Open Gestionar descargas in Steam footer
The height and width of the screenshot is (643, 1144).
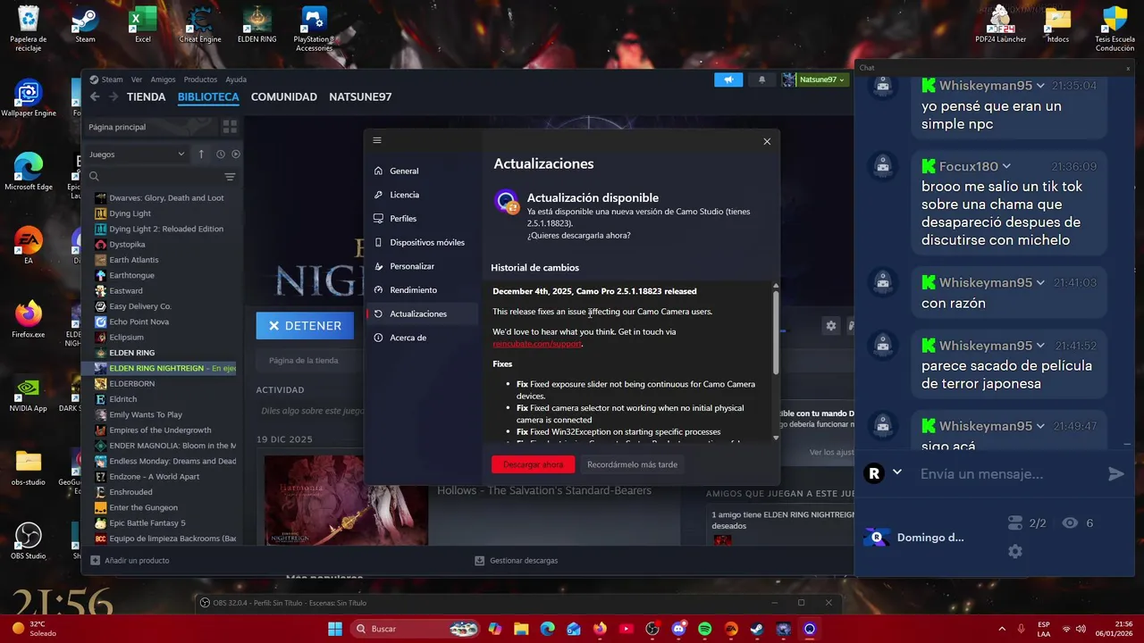point(516,561)
